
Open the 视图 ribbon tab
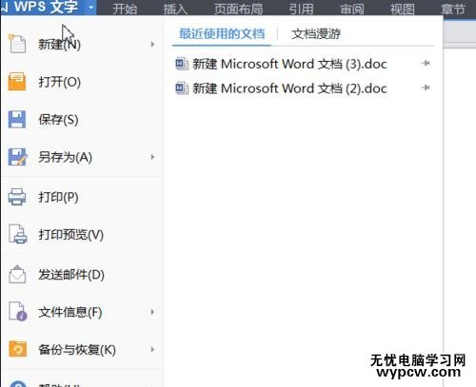(402, 9)
